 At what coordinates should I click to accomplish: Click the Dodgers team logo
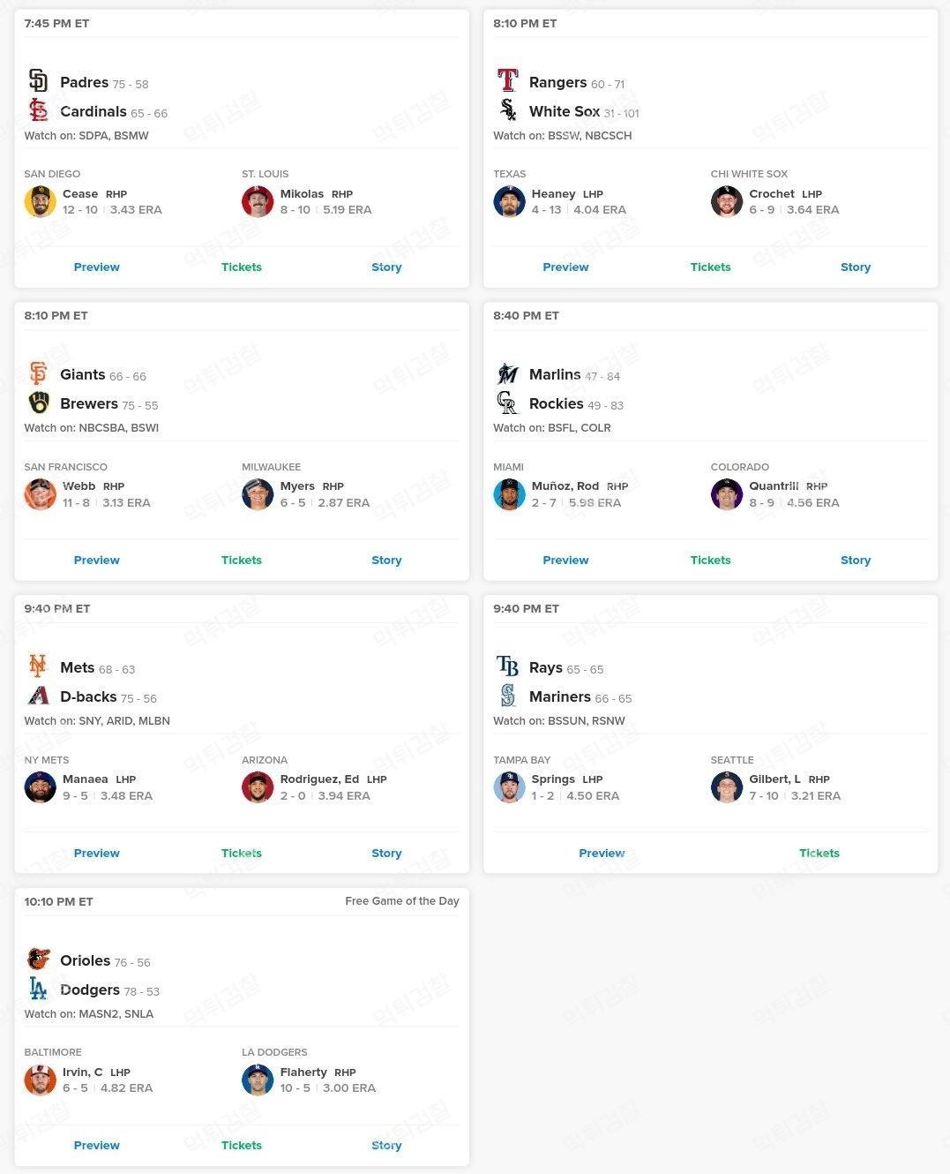[x=38, y=989]
